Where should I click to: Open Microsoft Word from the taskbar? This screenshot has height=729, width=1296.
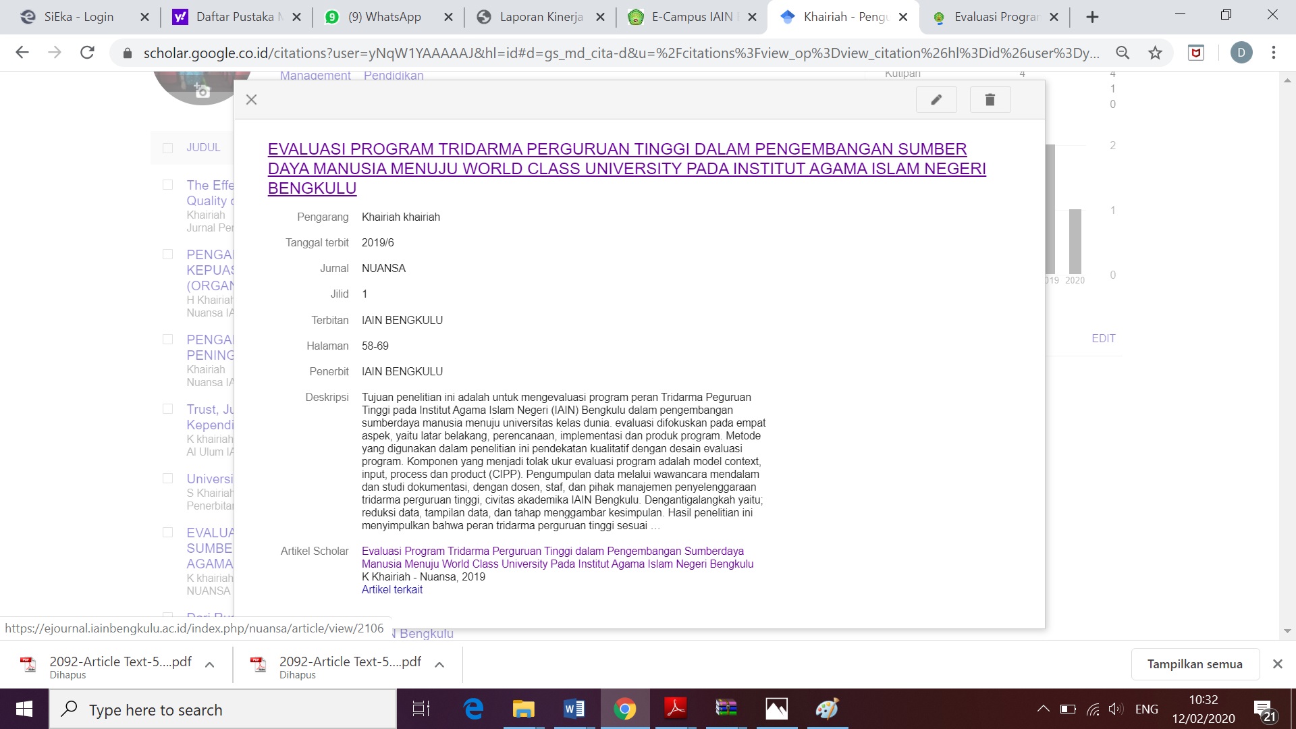[573, 709]
